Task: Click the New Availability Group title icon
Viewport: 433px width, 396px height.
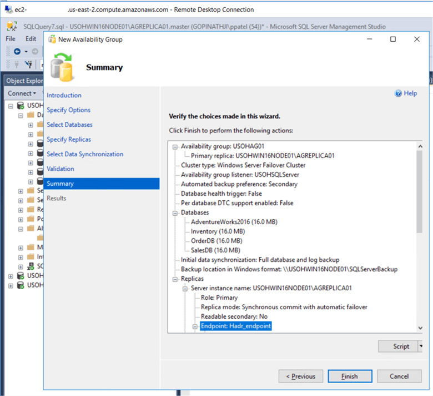Action: (52, 39)
